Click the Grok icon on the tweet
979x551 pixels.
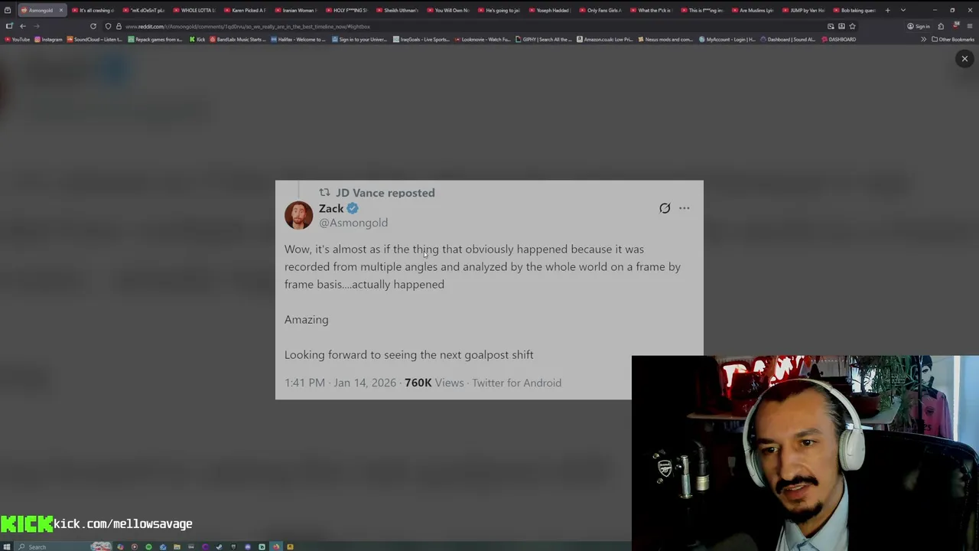pos(665,208)
